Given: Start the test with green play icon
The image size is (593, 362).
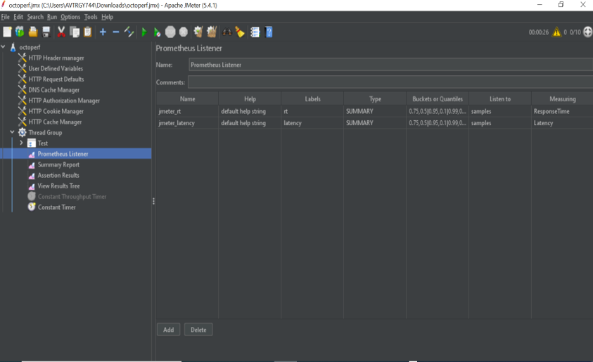Looking at the screenshot, I should [144, 32].
